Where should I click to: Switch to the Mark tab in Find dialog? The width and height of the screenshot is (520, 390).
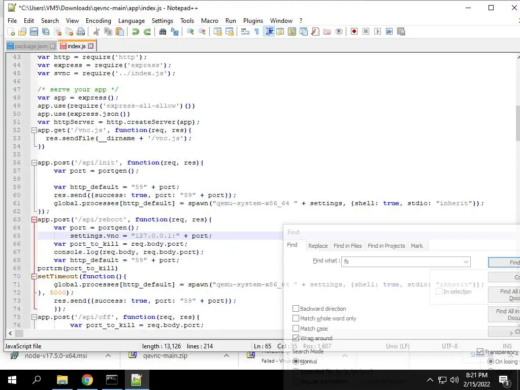tap(417, 246)
